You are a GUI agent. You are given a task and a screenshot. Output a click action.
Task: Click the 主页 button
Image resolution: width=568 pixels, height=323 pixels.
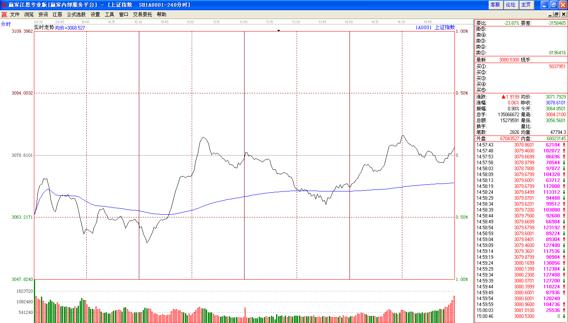pos(527,5)
